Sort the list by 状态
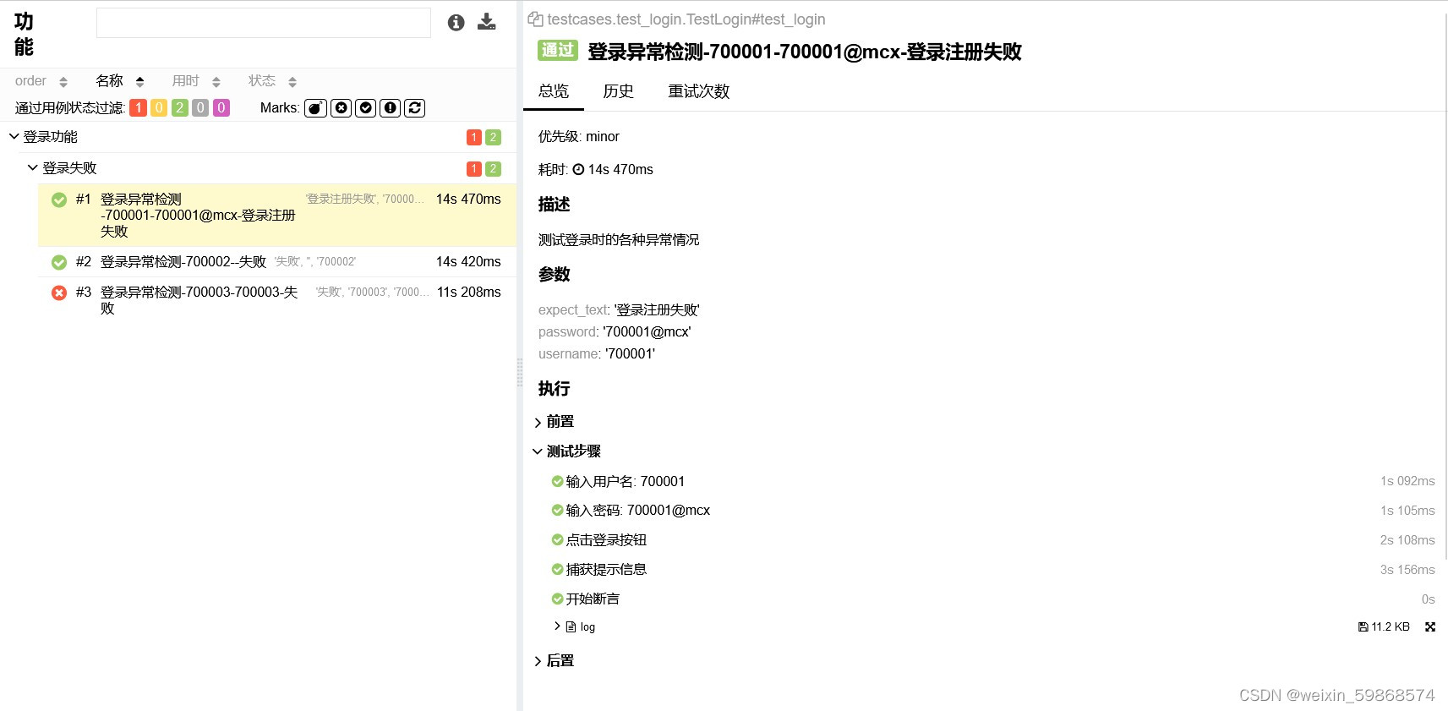Image resolution: width=1448 pixels, height=711 pixels. (x=272, y=81)
